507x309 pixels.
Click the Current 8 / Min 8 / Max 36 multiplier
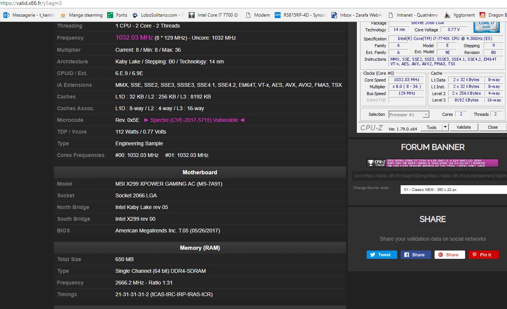pyautogui.click(x=148, y=50)
